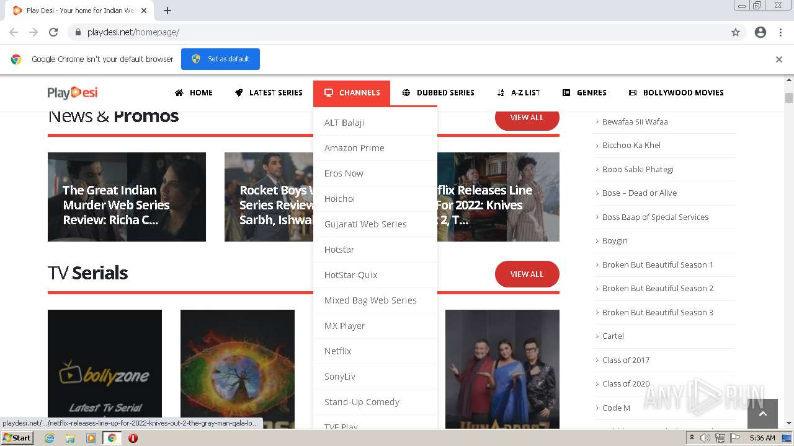Viewport: 794px width, 446px height.
Task: Open Bicchoo Ka Khel series
Action: (x=631, y=146)
